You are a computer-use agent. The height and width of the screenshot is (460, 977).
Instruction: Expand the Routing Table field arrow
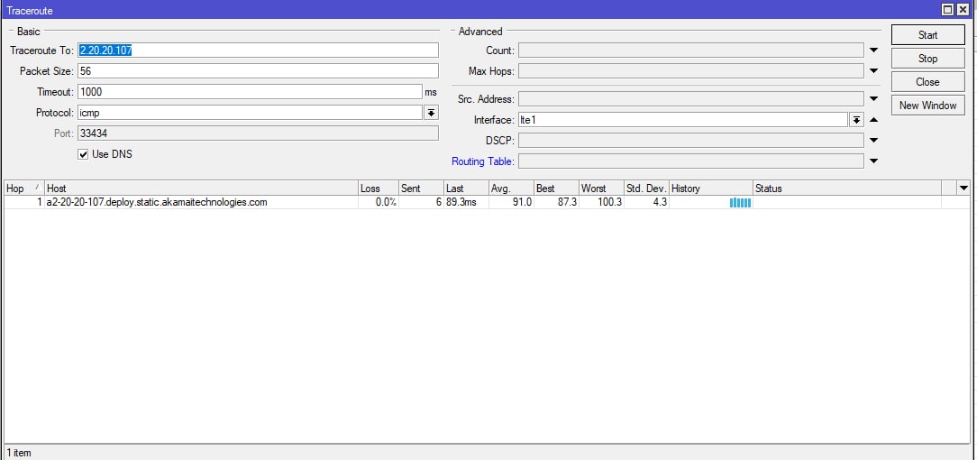click(x=873, y=161)
